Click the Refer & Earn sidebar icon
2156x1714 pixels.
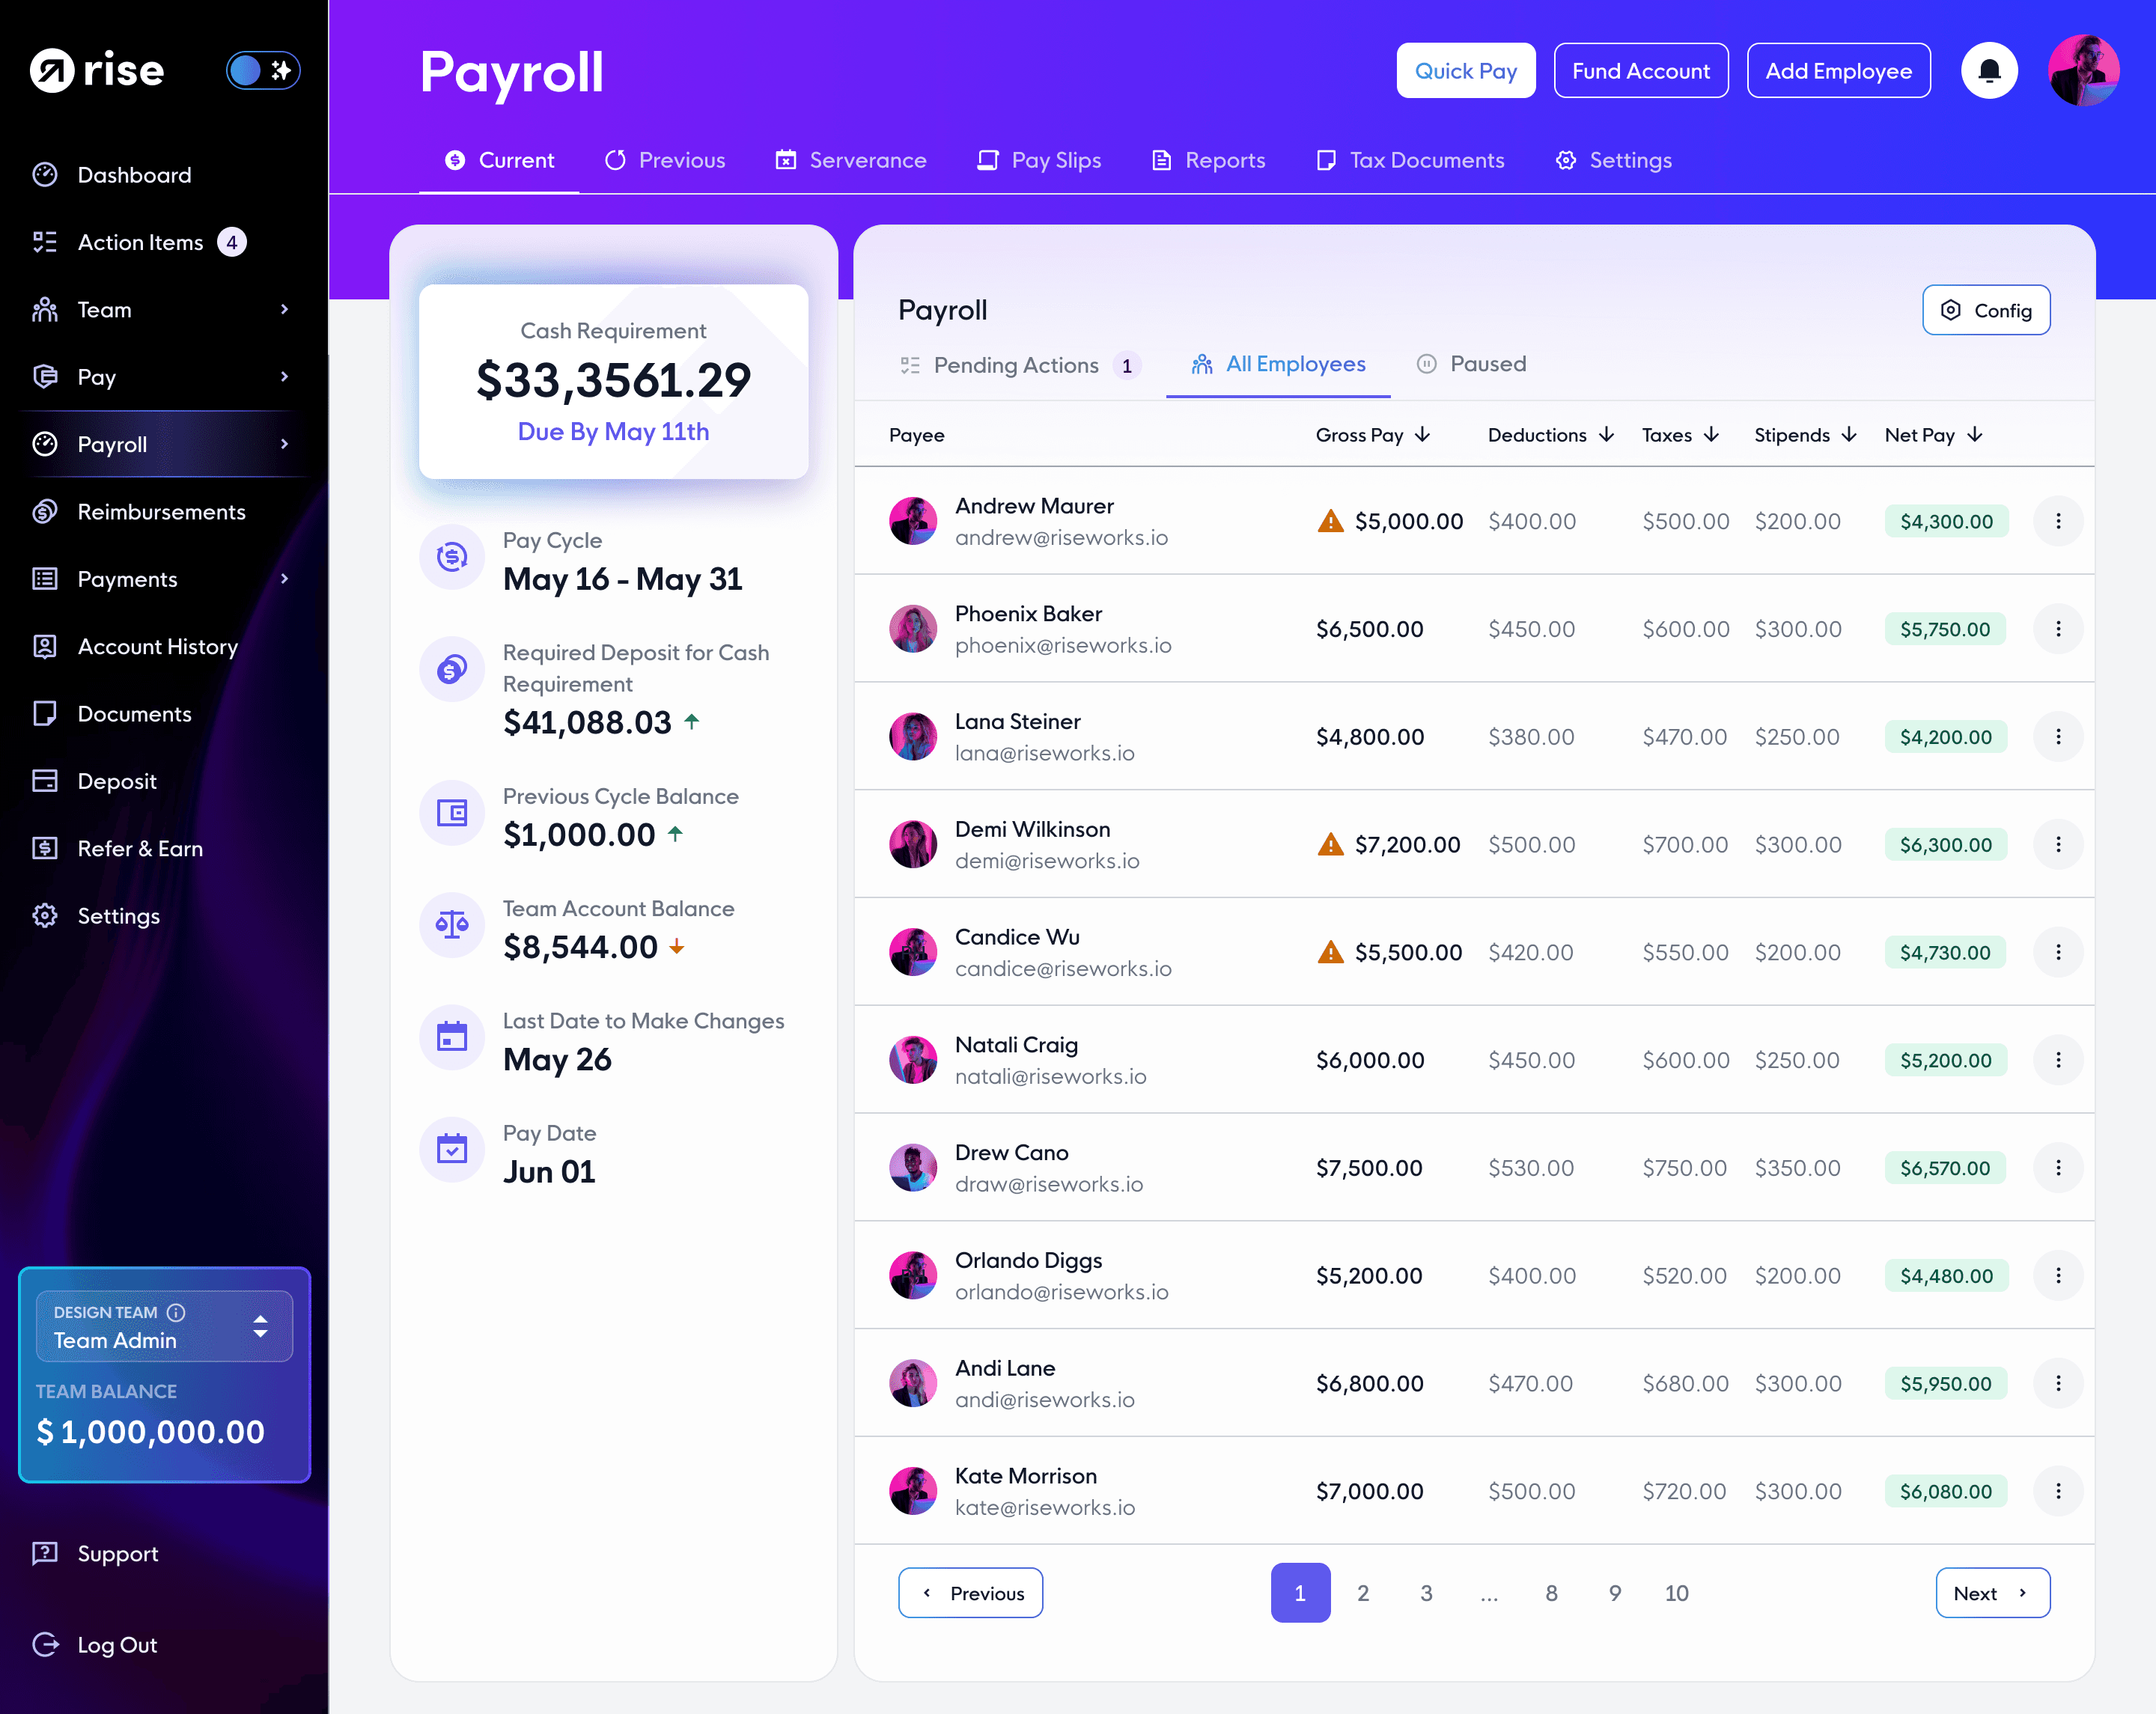coord(45,848)
